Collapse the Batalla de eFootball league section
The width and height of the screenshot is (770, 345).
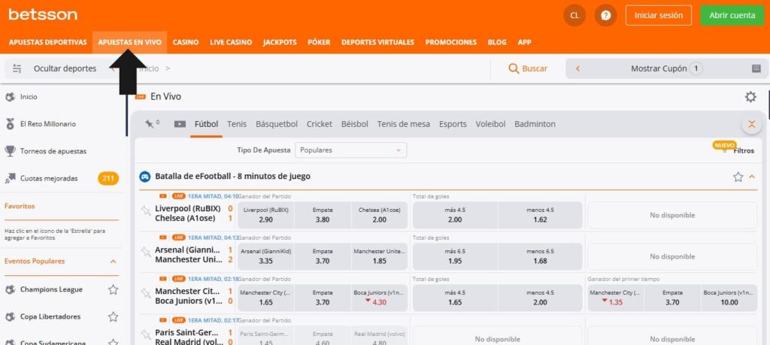752,177
